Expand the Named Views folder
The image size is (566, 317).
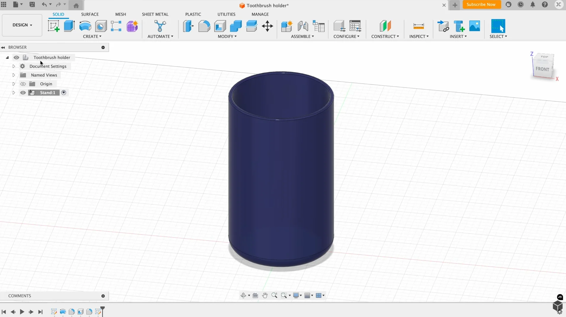(14, 75)
